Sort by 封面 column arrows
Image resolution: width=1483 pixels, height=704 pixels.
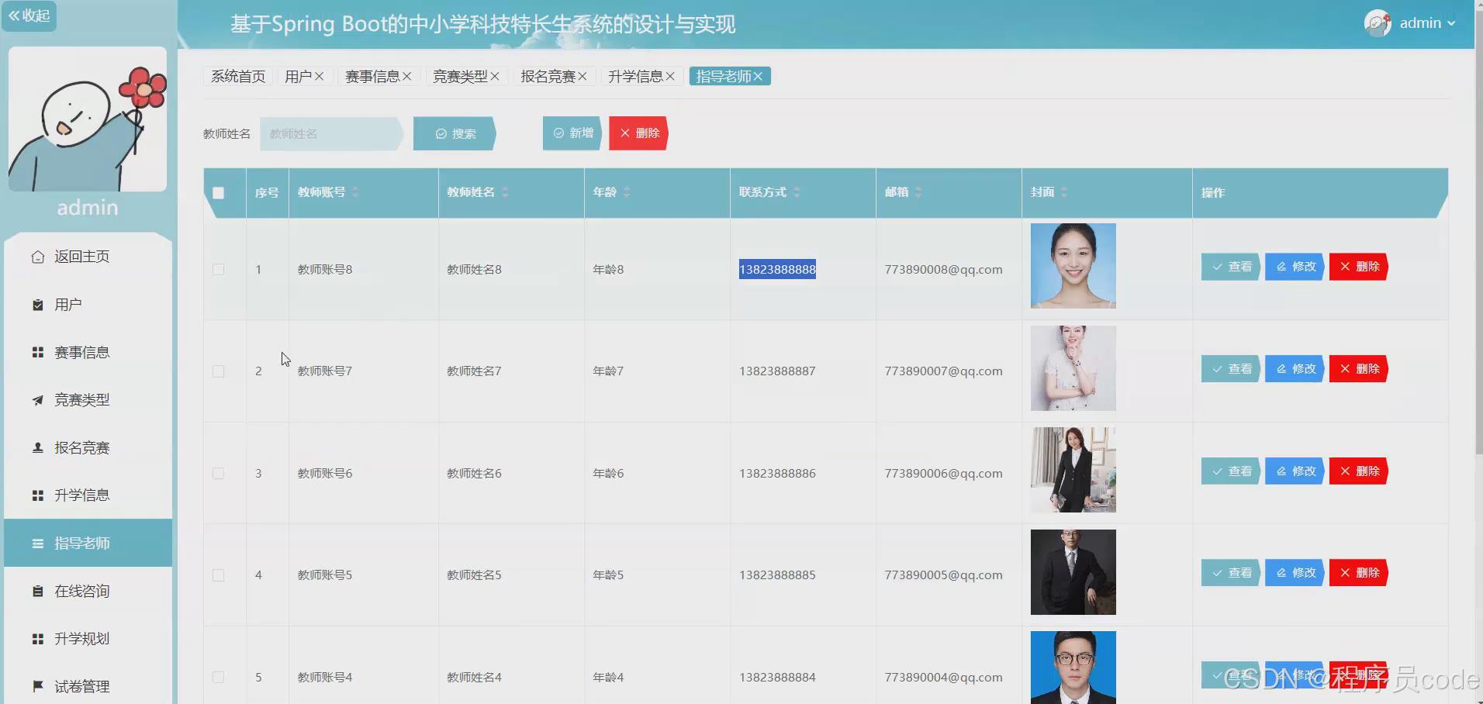pos(1064,192)
